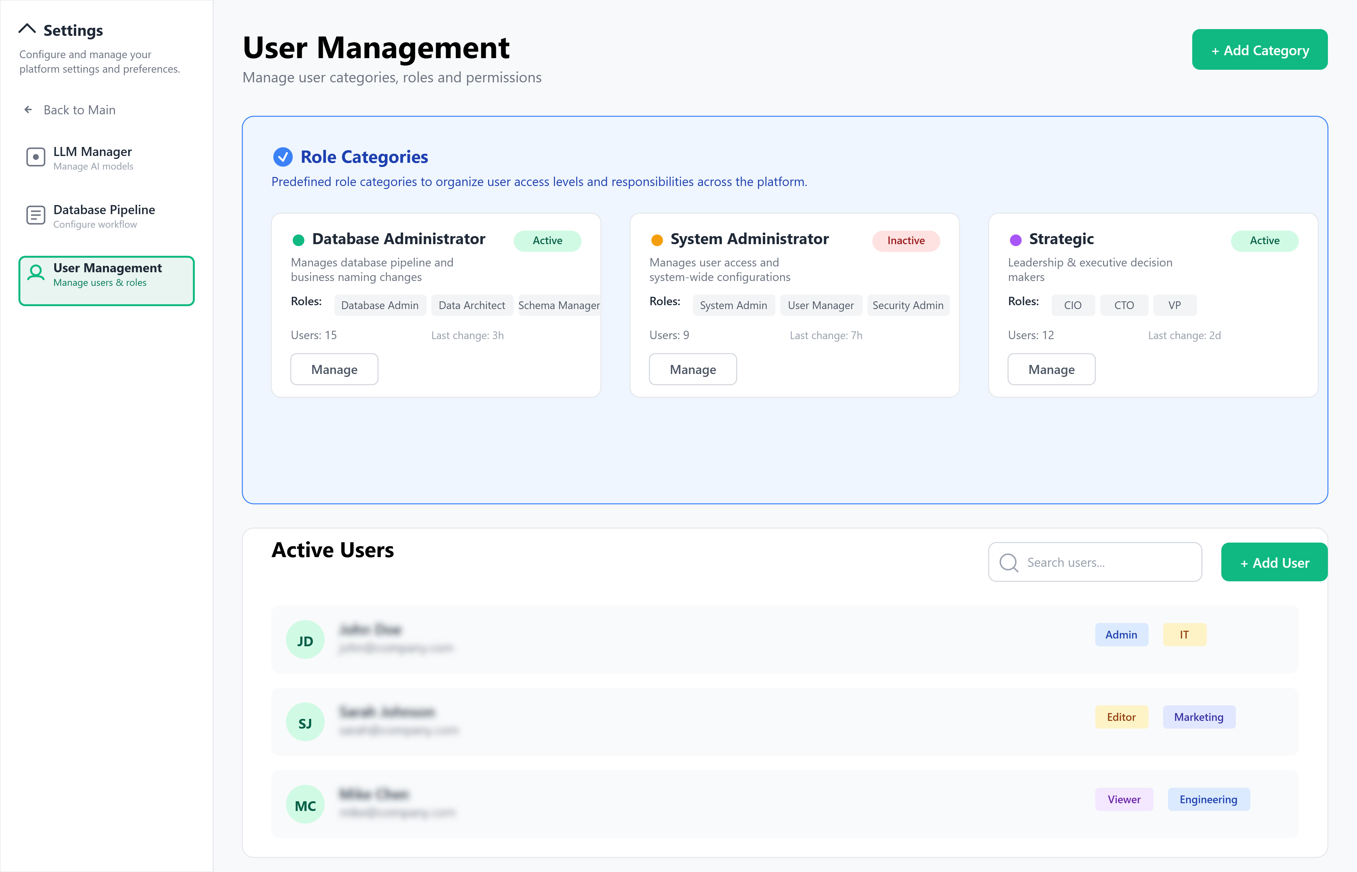The width and height of the screenshot is (1357, 872).
Task: Click the IT department tag
Action: click(x=1184, y=635)
